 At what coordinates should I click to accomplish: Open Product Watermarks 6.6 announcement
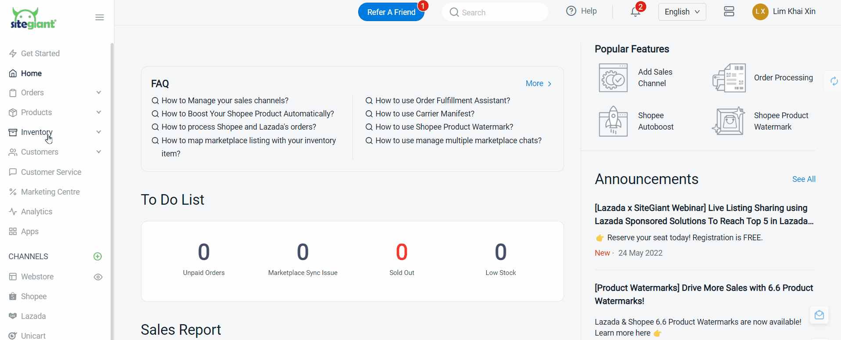click(x=704, y=294)
